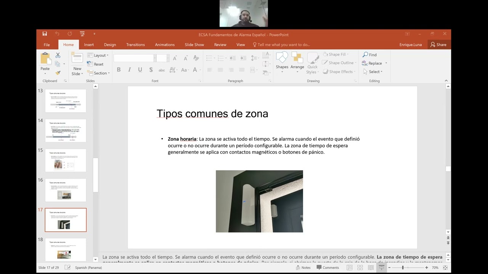The height and width of the screenshot is (274, 488).
Task: Open the Shape Outline dropdown
Action: (x=339, y=63)
